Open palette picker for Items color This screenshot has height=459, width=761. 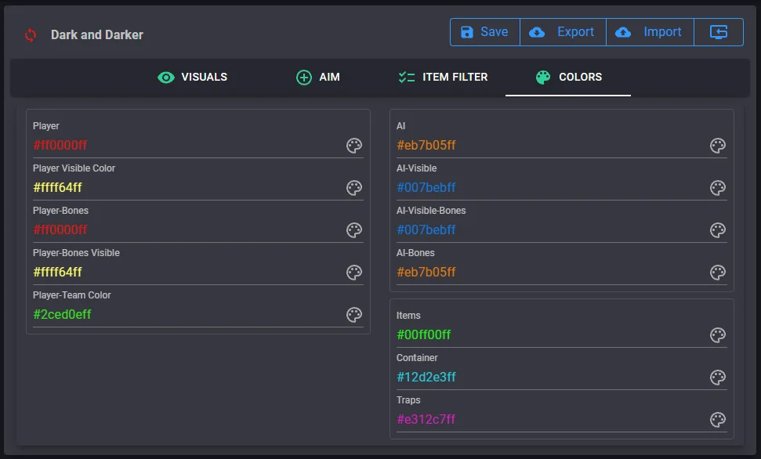(718, 335)
